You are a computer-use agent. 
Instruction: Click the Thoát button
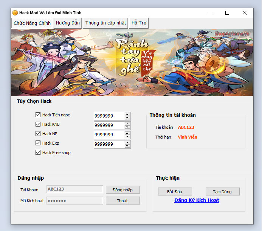(123, 201)
